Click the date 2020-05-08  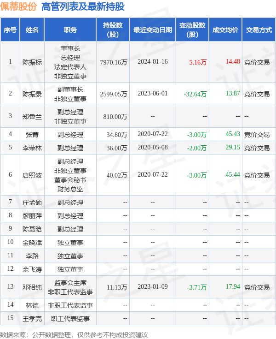pos(153,148)
